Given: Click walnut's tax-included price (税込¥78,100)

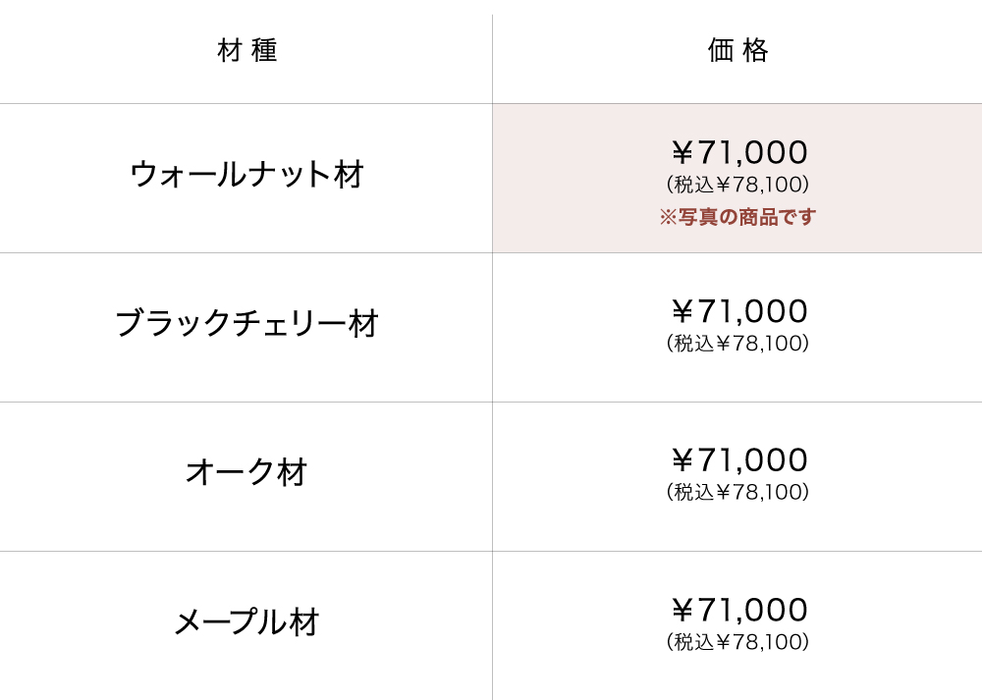Looking at the screenshot, I should click(737, 185).
